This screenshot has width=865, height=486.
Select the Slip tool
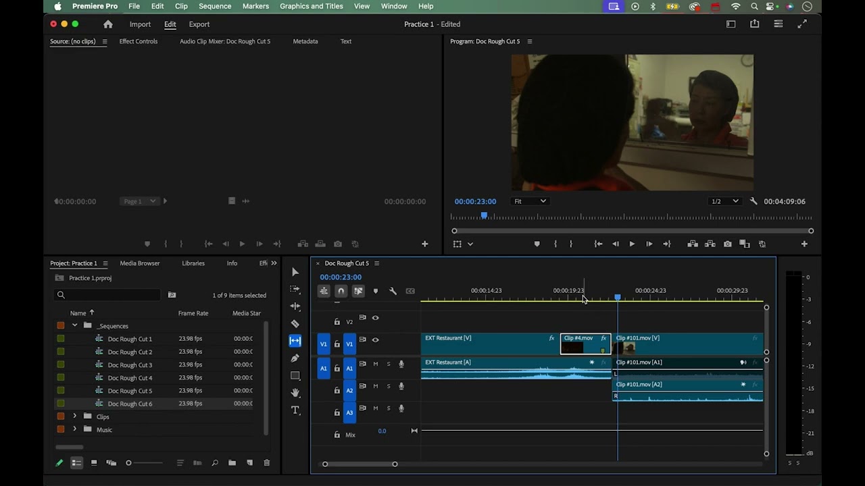point(295,341)
